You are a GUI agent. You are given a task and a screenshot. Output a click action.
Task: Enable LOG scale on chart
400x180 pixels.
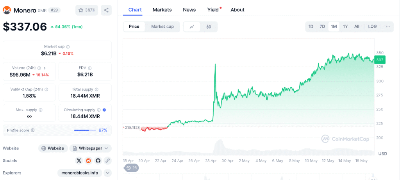tap(372, 27)
